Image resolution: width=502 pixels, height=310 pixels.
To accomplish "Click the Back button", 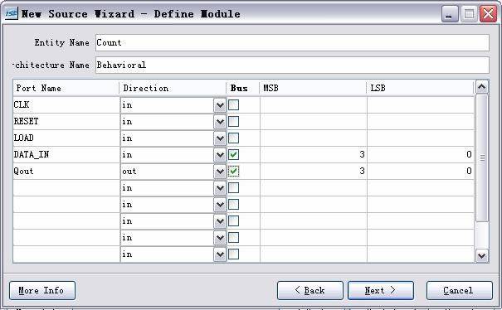I will click(309, 290).
